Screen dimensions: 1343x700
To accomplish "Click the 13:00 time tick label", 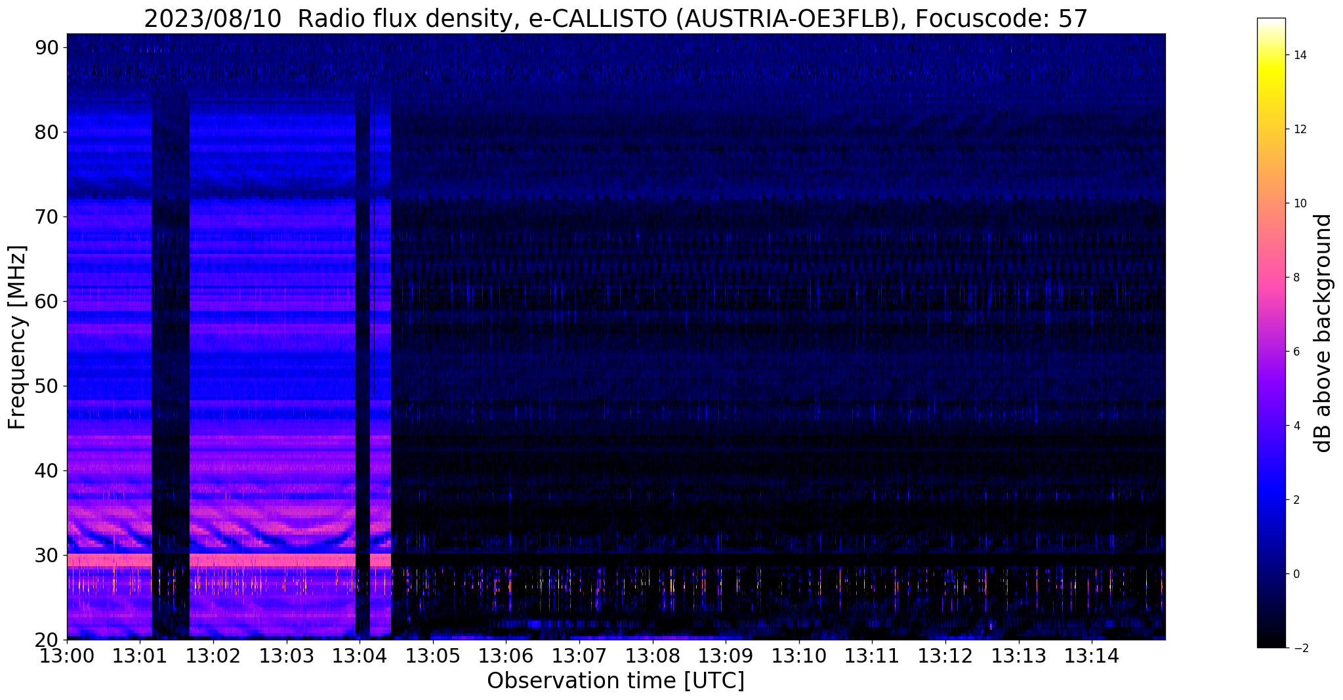I will click(x=67, y=656).
